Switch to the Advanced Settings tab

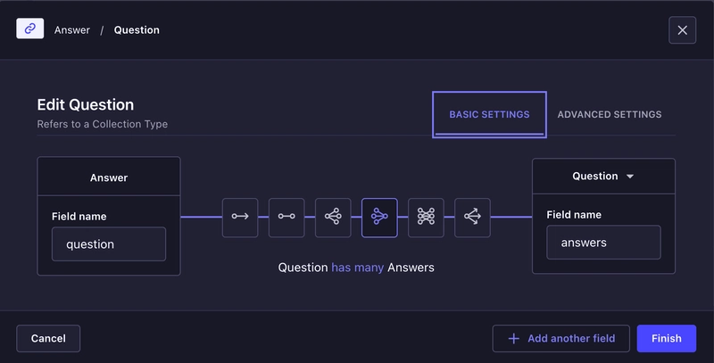610,114
